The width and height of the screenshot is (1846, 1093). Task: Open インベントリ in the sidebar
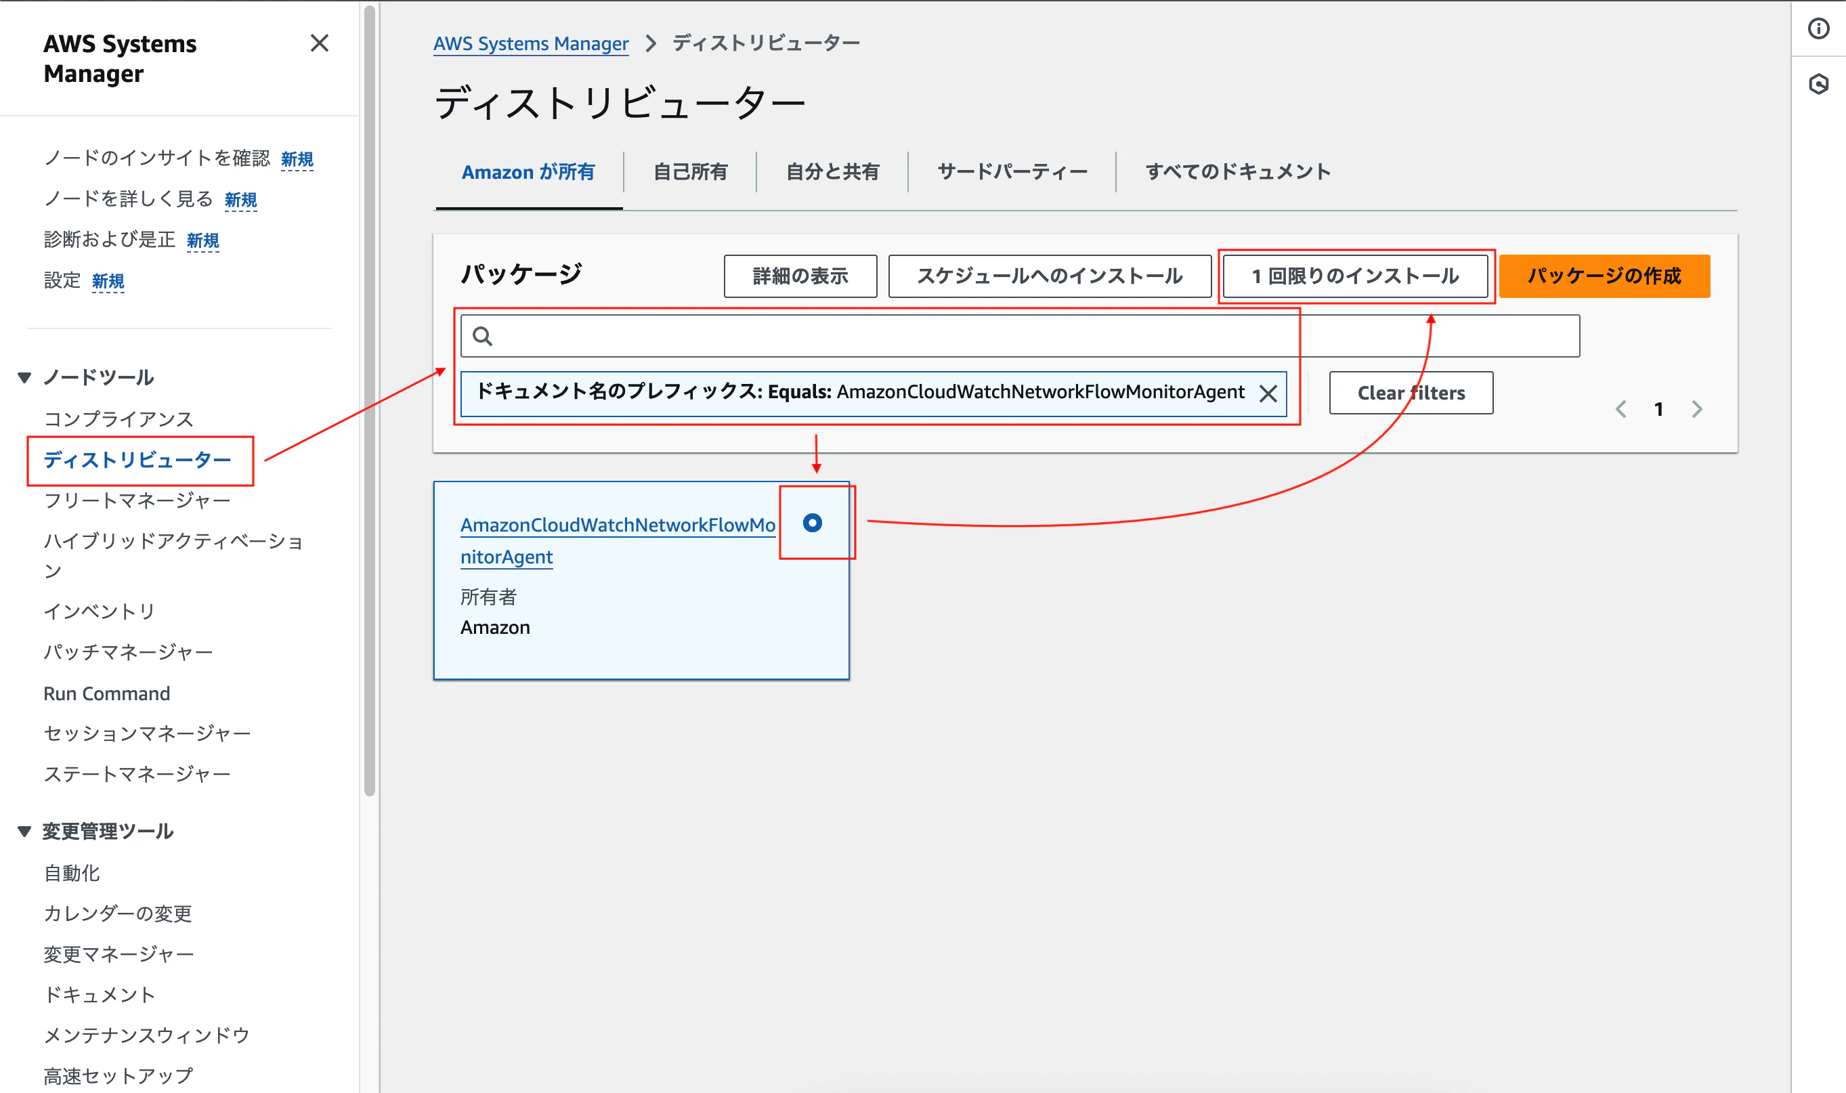tap(100, 612)
